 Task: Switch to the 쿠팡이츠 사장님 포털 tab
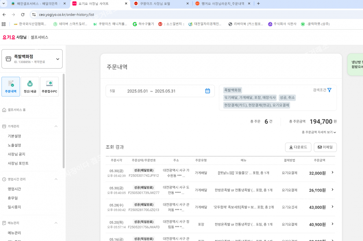tap(160, 4)
